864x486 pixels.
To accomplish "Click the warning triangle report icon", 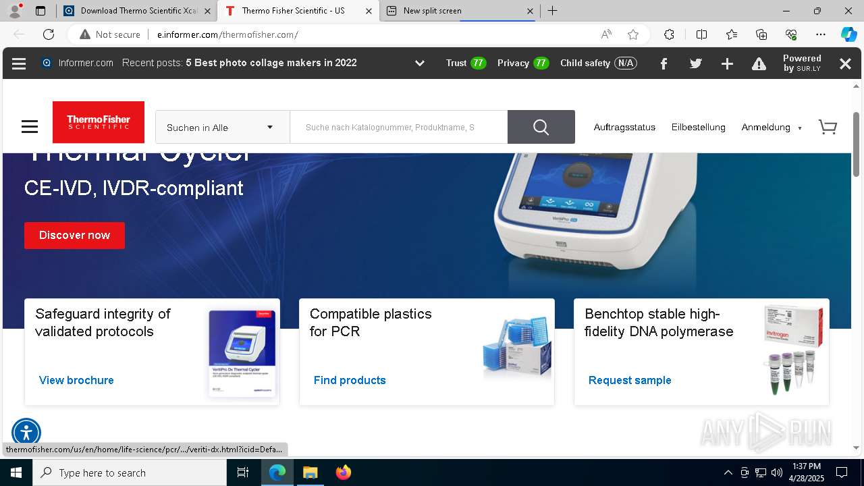I will click(x=759, y=63).
